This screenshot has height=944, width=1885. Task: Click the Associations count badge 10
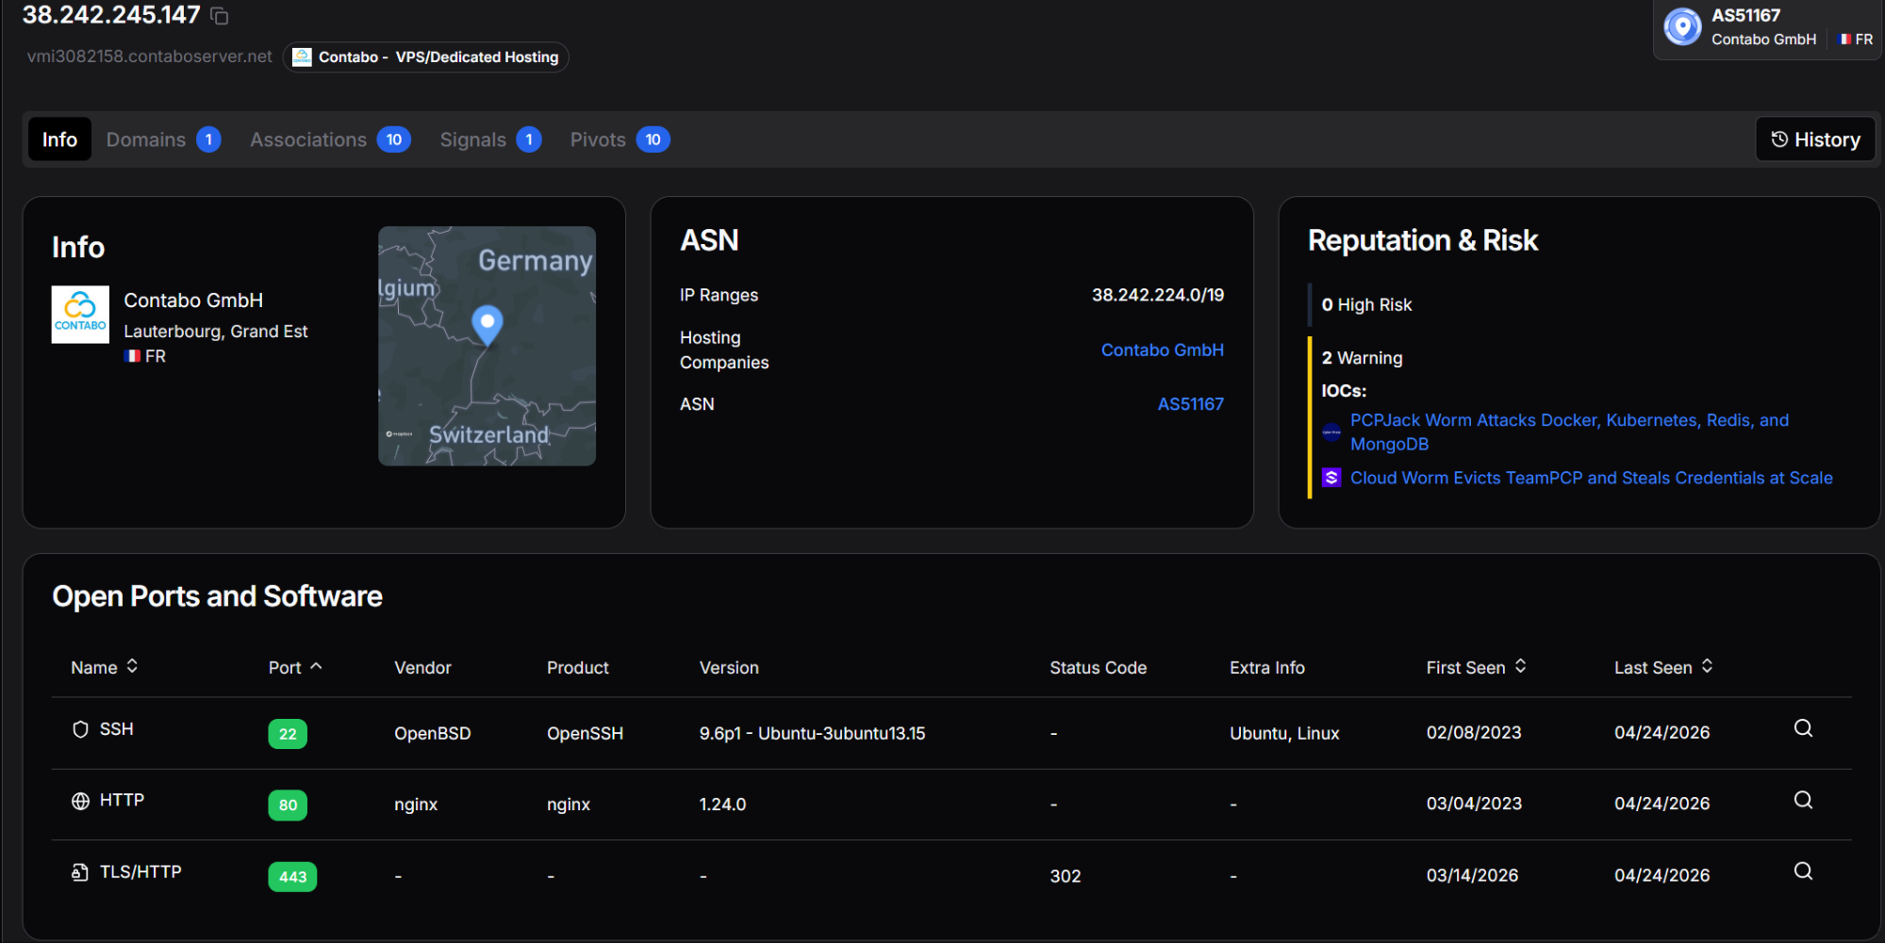pyautogui.click(x=394, y=139)
